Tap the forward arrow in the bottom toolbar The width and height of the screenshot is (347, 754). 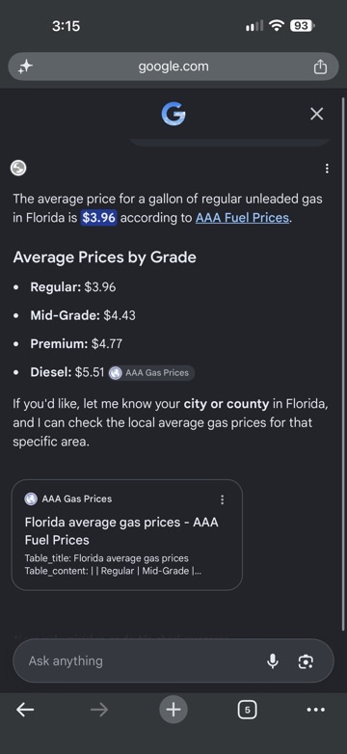(x=99, y=710)
